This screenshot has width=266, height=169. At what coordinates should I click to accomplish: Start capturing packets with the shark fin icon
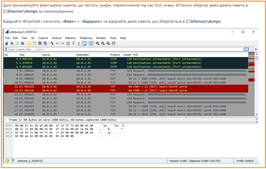[x=6, y=43]
